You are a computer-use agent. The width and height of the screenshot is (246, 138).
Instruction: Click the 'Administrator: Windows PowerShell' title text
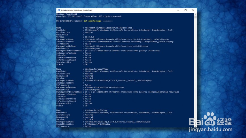pos(76,10)
